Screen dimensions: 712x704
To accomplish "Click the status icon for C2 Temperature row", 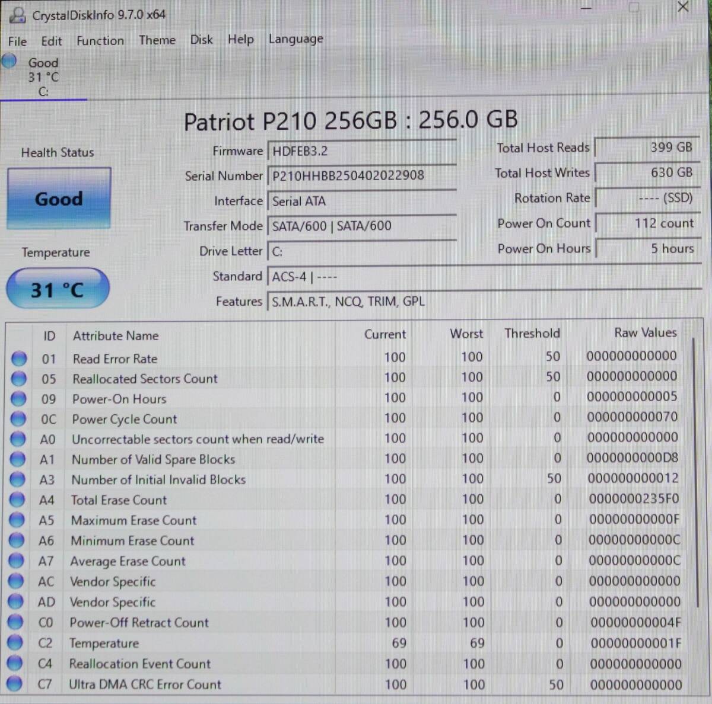I will (x=15, y=642).
